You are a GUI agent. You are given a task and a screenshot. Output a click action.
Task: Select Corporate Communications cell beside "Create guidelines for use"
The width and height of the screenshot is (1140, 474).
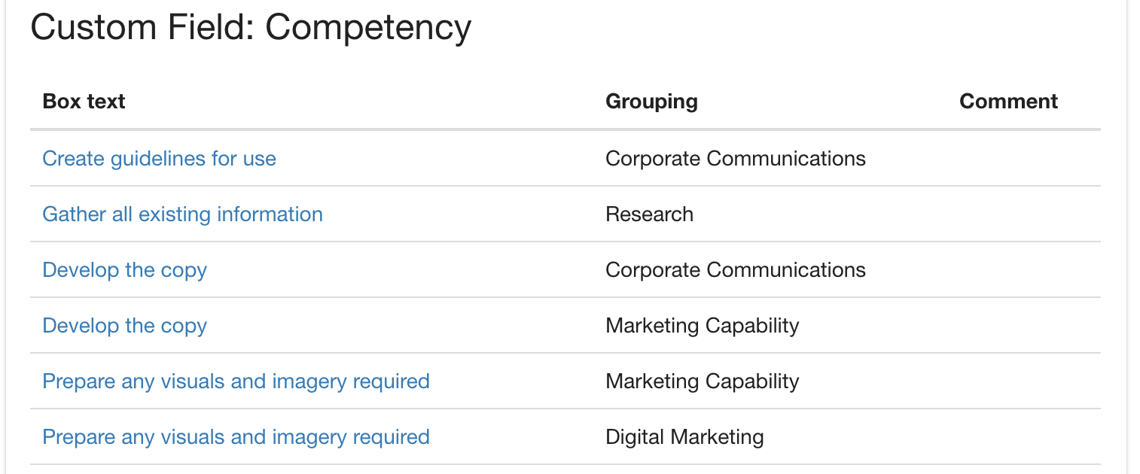tap(735, 159)
